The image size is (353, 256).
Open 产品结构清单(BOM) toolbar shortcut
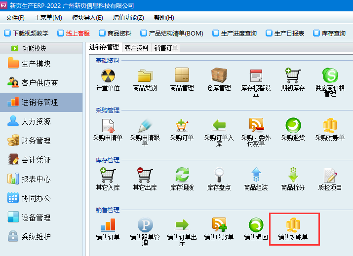pyautogui.click(x=172, y=34)
